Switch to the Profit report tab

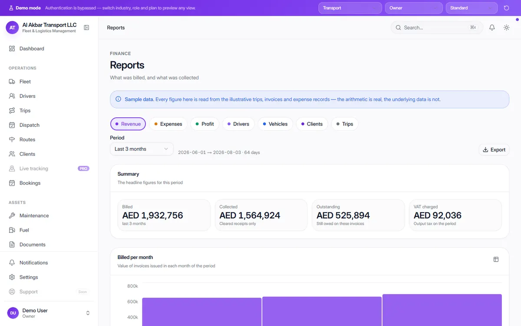[205, 124]
